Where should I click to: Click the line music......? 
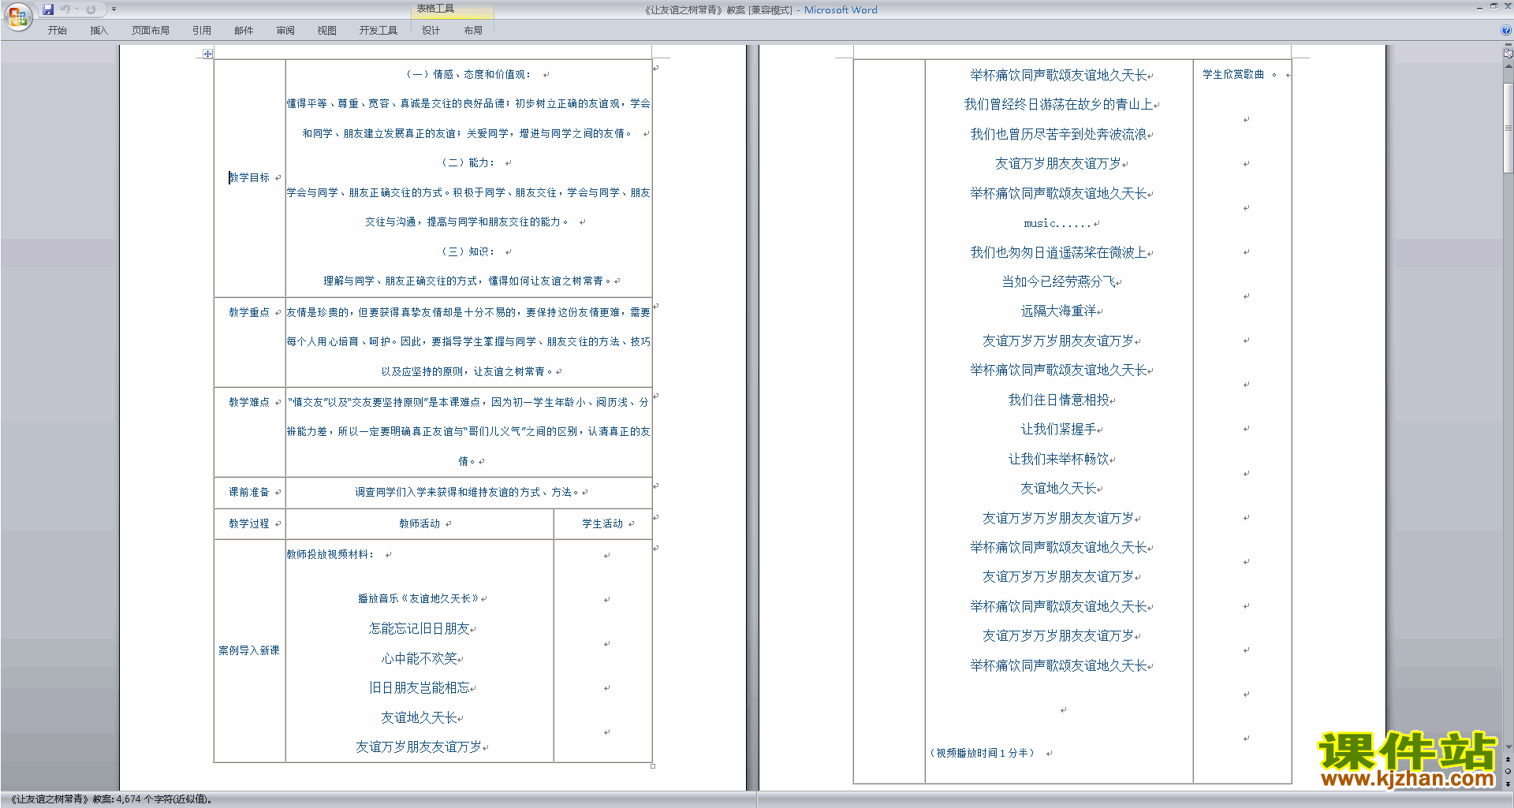point(1057,223)
